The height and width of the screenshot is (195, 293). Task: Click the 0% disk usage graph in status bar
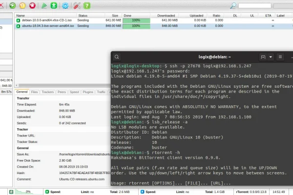(29, 192)
